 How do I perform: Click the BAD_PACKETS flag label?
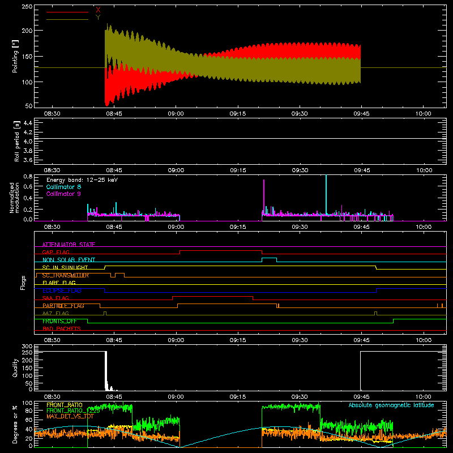(x=62, y=328)
